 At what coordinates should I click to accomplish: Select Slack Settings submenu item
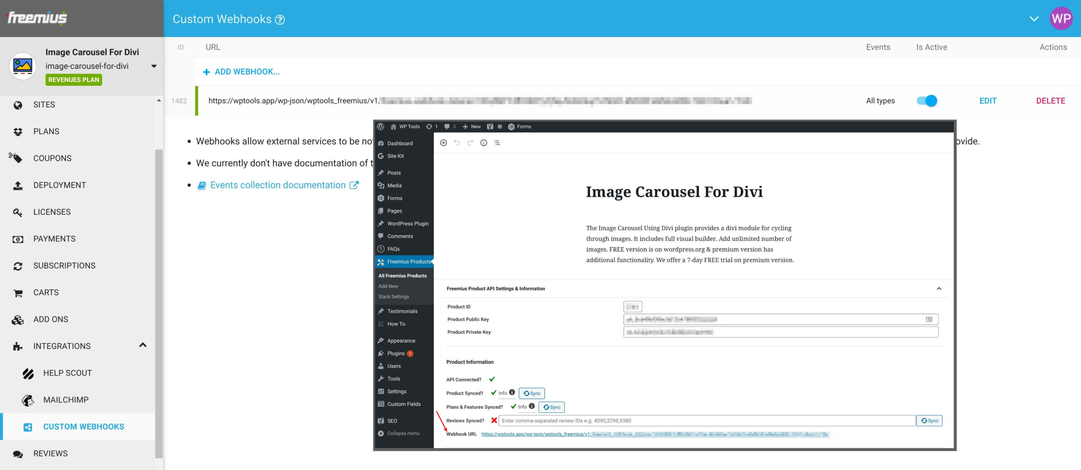(394, 297)
